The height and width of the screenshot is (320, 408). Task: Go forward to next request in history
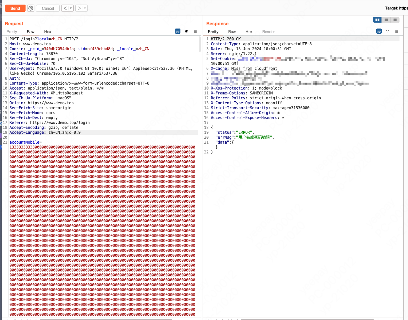coord(79,8)
